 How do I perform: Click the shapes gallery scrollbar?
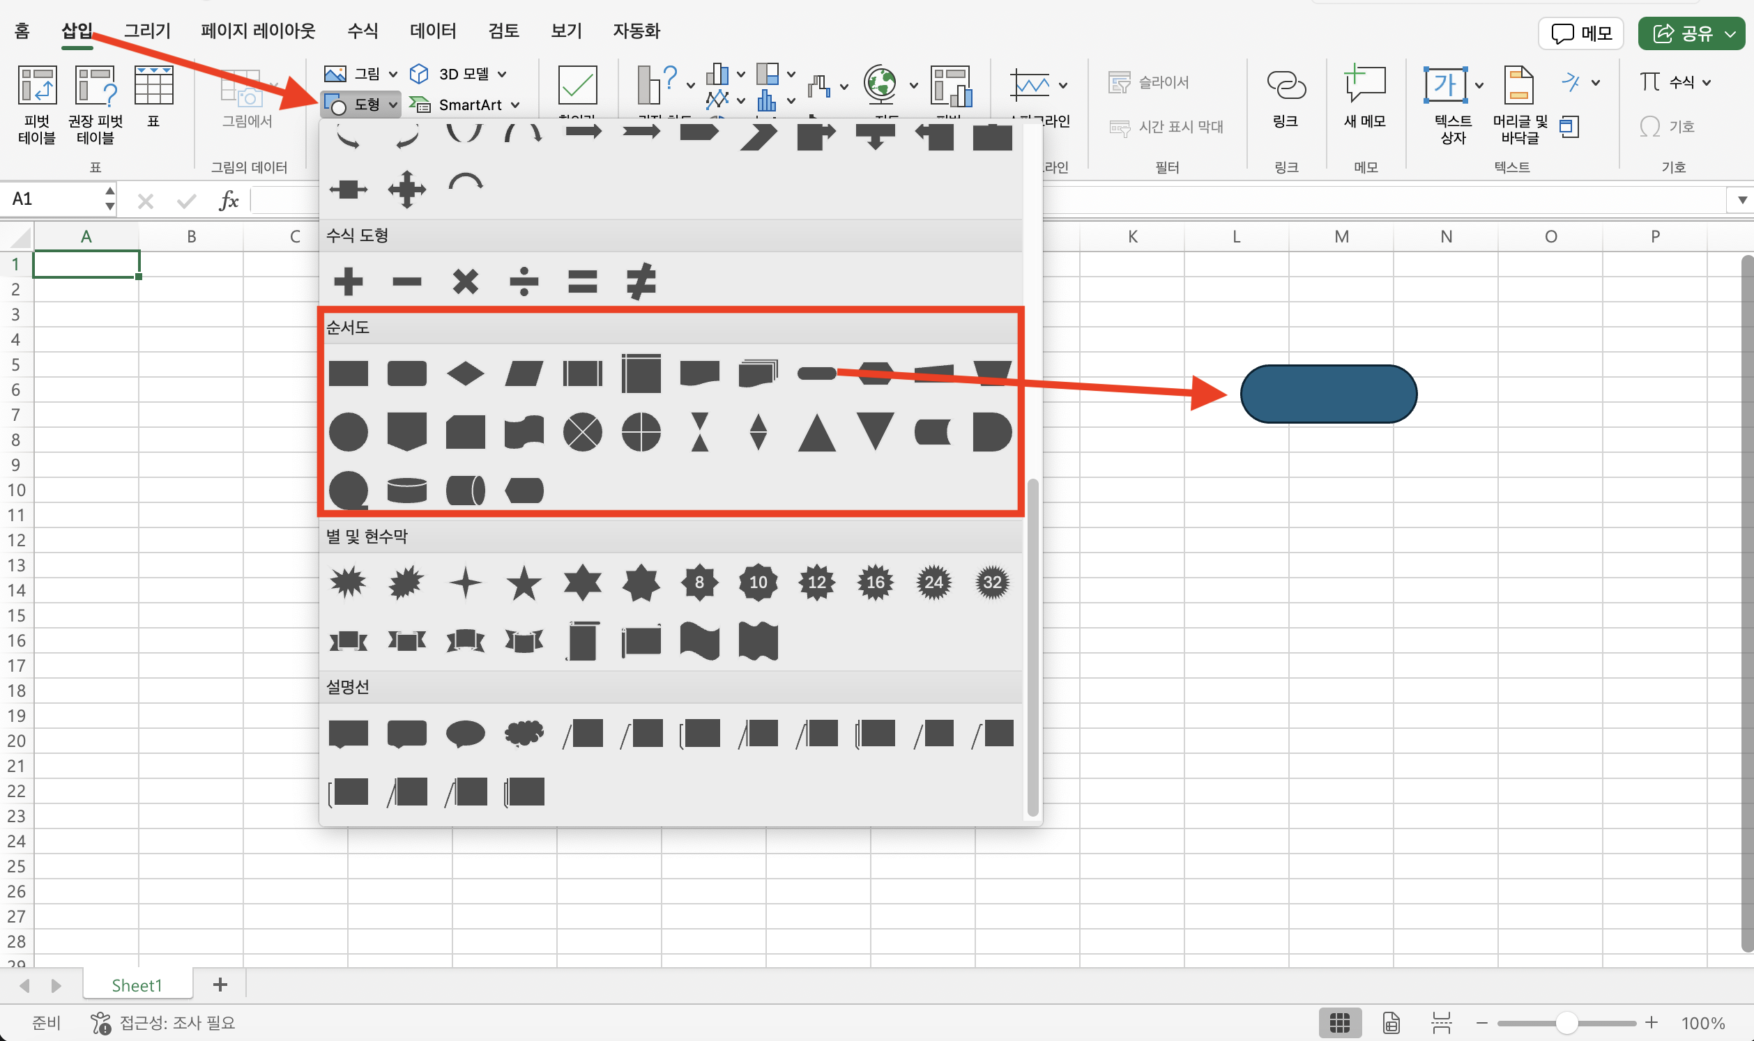[1032, 648]
